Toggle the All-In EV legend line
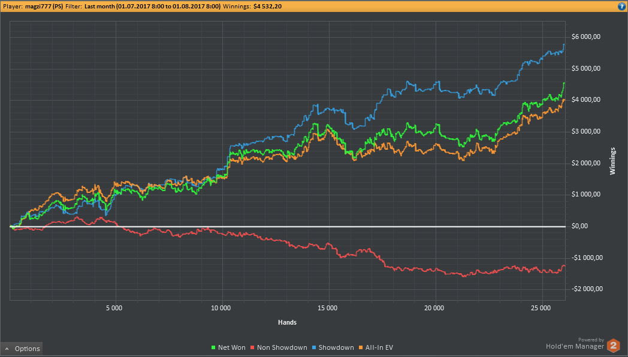The width and height of the screenshot is (628, 357). [375, 347]
